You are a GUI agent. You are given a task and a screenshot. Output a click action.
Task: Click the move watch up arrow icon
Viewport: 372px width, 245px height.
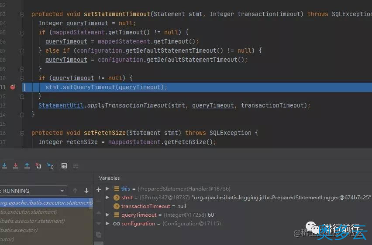(99, 212)
